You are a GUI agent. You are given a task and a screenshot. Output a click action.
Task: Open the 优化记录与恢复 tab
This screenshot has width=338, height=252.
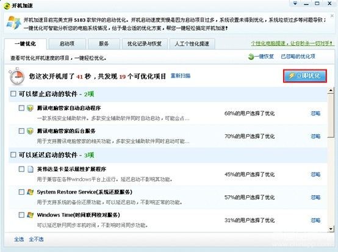click(145, 44)
